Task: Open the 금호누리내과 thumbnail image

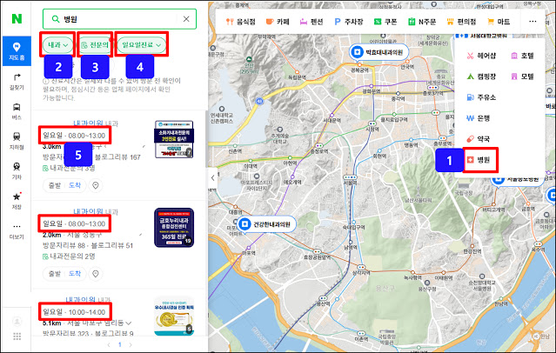Action: (x=174, y=228)
